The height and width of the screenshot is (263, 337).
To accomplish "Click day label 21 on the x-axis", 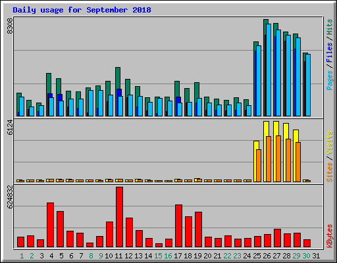I will click(x=217, y=256).
